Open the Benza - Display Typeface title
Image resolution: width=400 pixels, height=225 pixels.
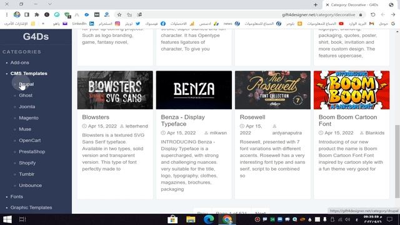(182, 121)
